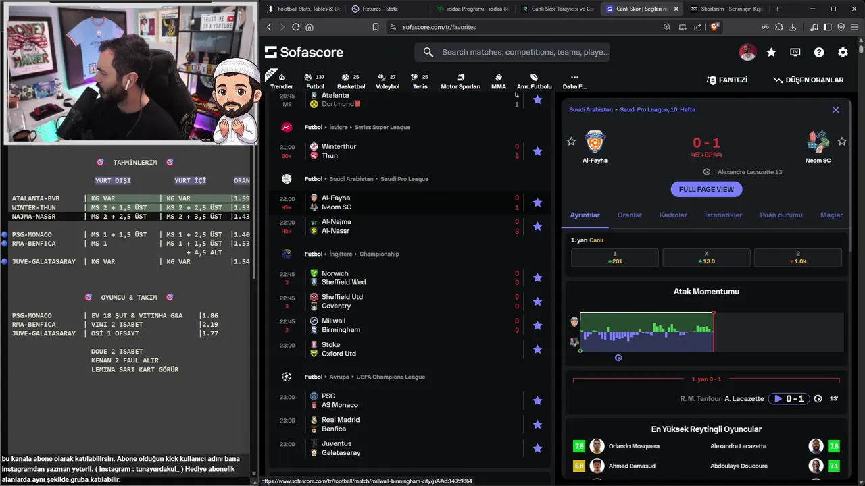
Task: Open the Trendler sports category
Action: pyautogui.click(x=281, y=81)
